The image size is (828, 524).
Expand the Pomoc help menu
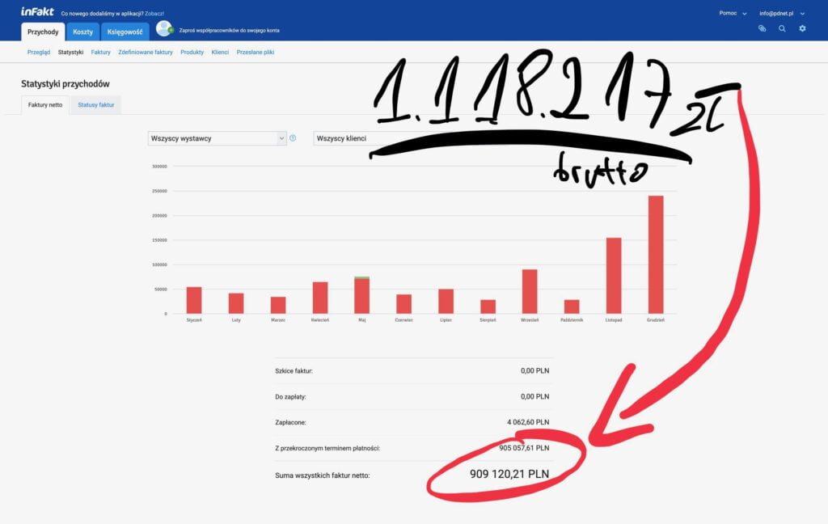[733, 13]
